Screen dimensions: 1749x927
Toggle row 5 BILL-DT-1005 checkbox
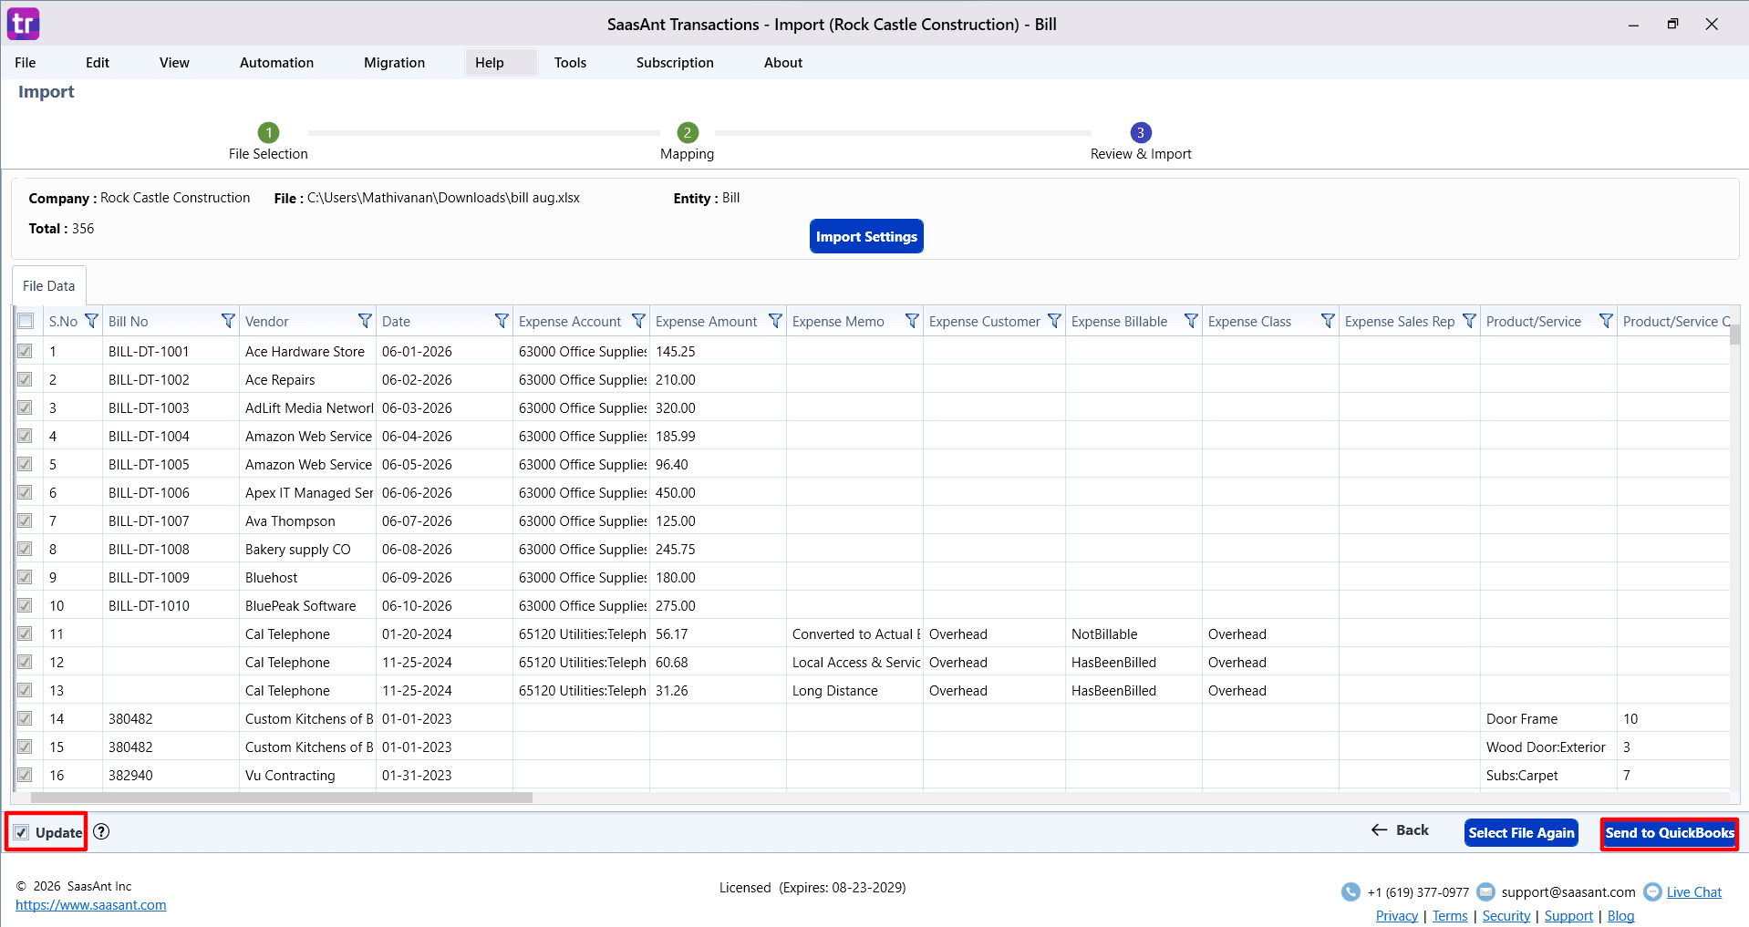pos(26,464)
